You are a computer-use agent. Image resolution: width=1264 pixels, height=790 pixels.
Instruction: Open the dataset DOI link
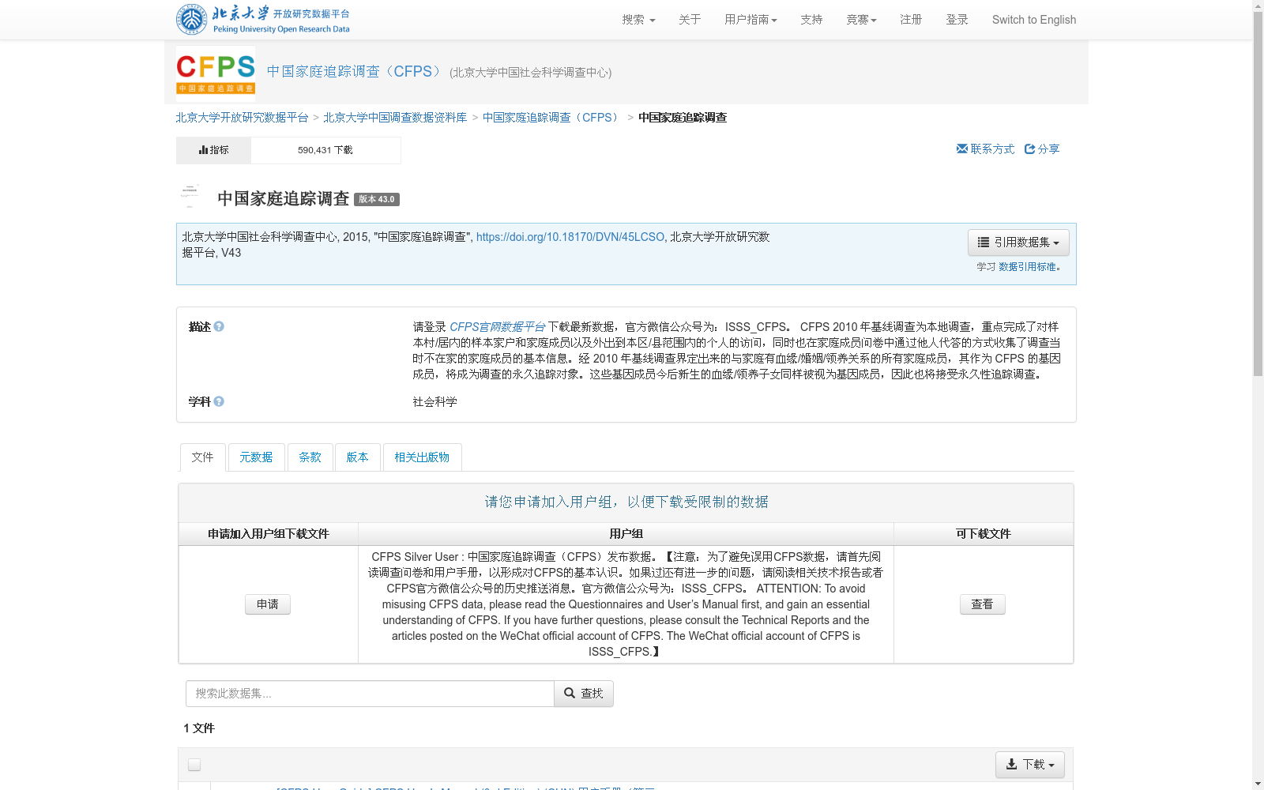pyautogui.click(x=570, y=237)
